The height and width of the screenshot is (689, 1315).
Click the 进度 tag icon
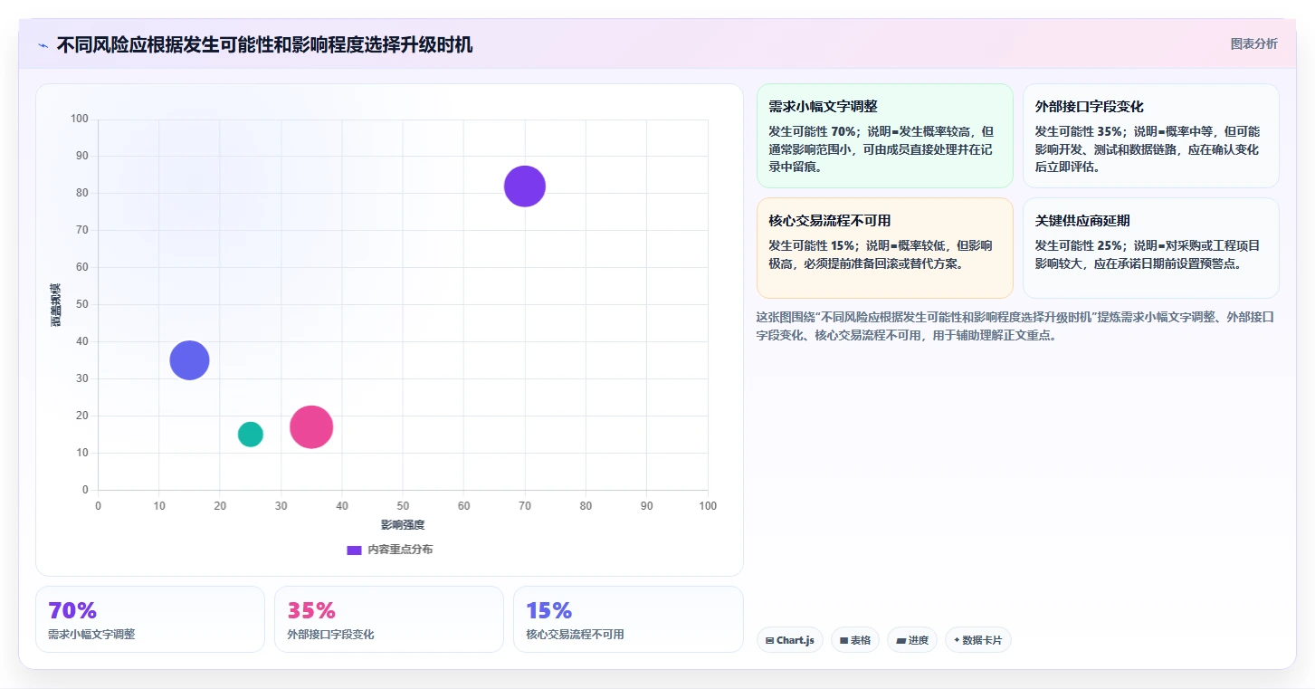[x=900, y=640]
